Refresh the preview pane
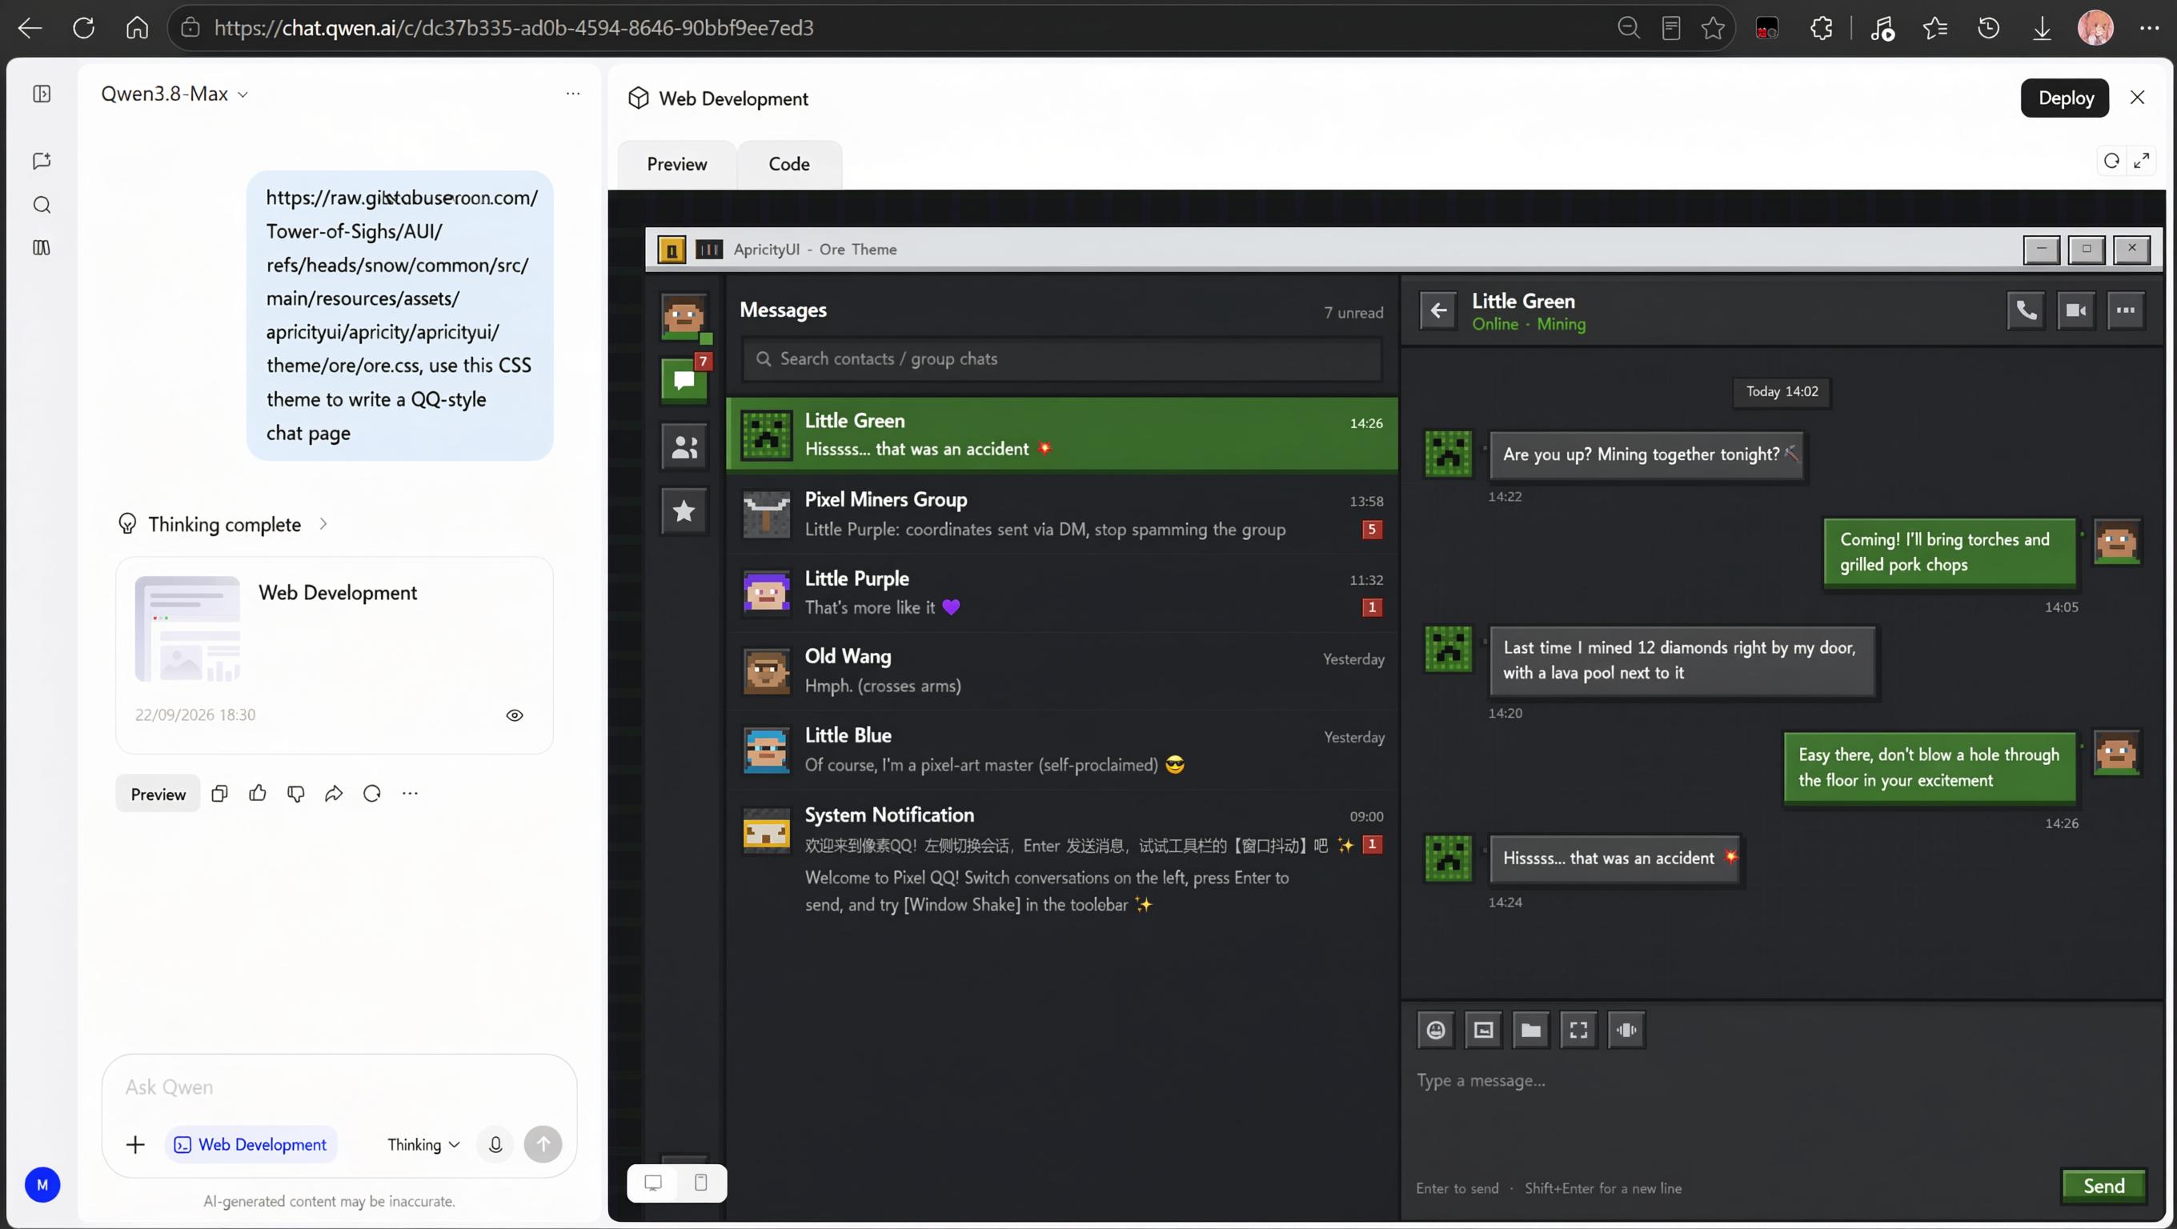 2111,161
